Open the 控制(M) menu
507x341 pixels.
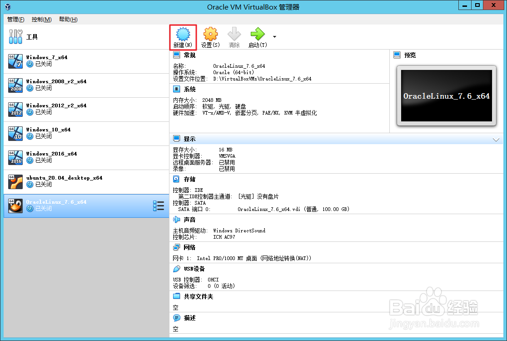(41, 20)
